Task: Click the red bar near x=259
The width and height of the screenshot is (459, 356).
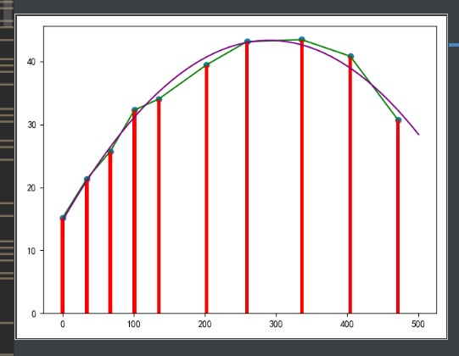Action: click(247, 177)
